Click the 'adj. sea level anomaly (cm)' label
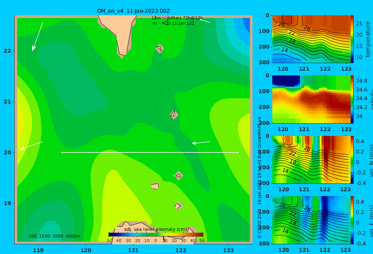Screen dimensions: 373x254 click(156, 229)
